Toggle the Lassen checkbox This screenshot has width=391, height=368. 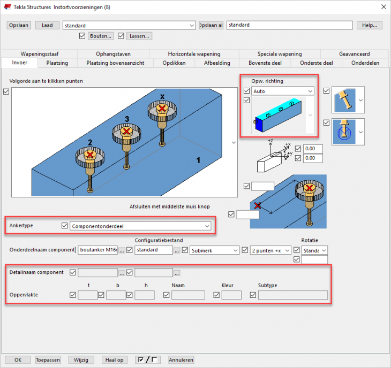pos(121,36)
